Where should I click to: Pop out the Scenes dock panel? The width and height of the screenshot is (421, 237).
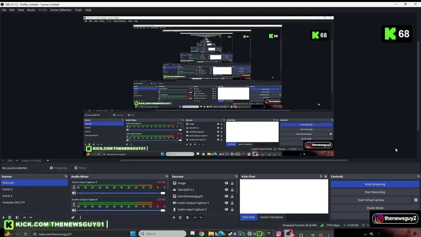click(66, 177)
